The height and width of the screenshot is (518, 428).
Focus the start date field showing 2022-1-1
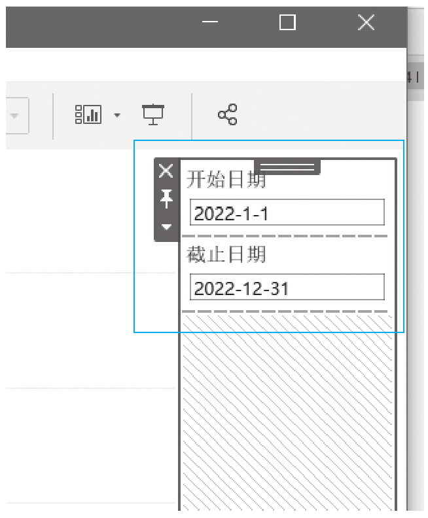point(287,212)
